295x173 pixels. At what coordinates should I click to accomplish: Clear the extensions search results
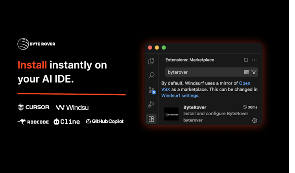(246, 72)
